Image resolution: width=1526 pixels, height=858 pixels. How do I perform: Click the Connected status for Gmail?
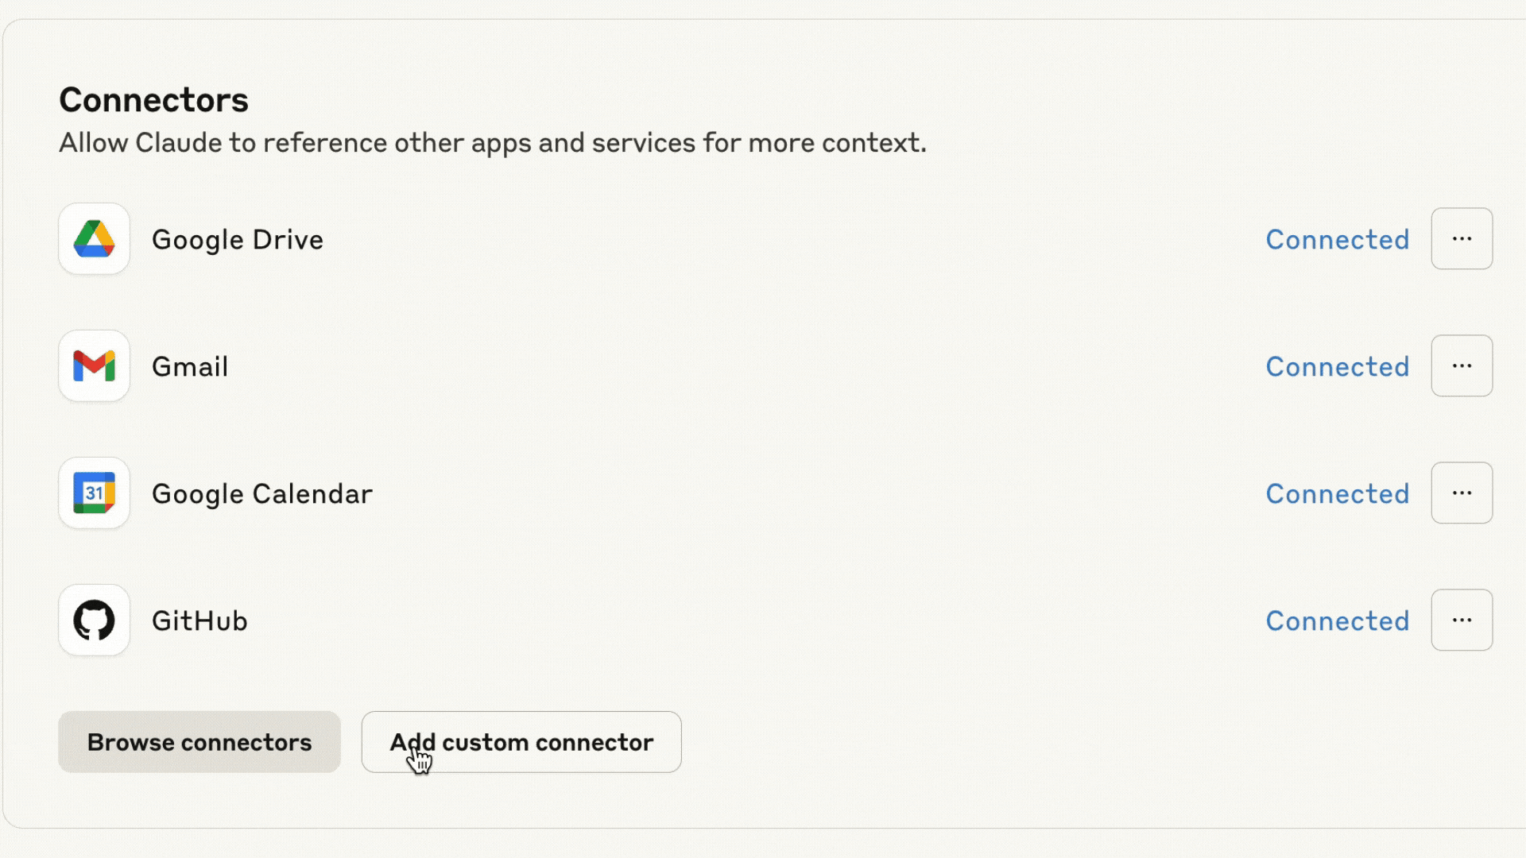[x=1337, y=367]
